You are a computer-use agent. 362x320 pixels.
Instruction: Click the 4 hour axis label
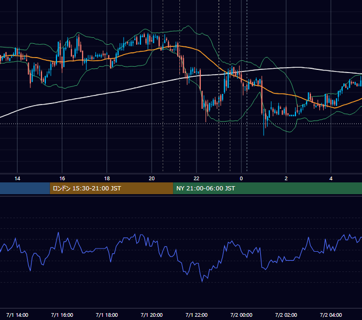pos(331,179)
